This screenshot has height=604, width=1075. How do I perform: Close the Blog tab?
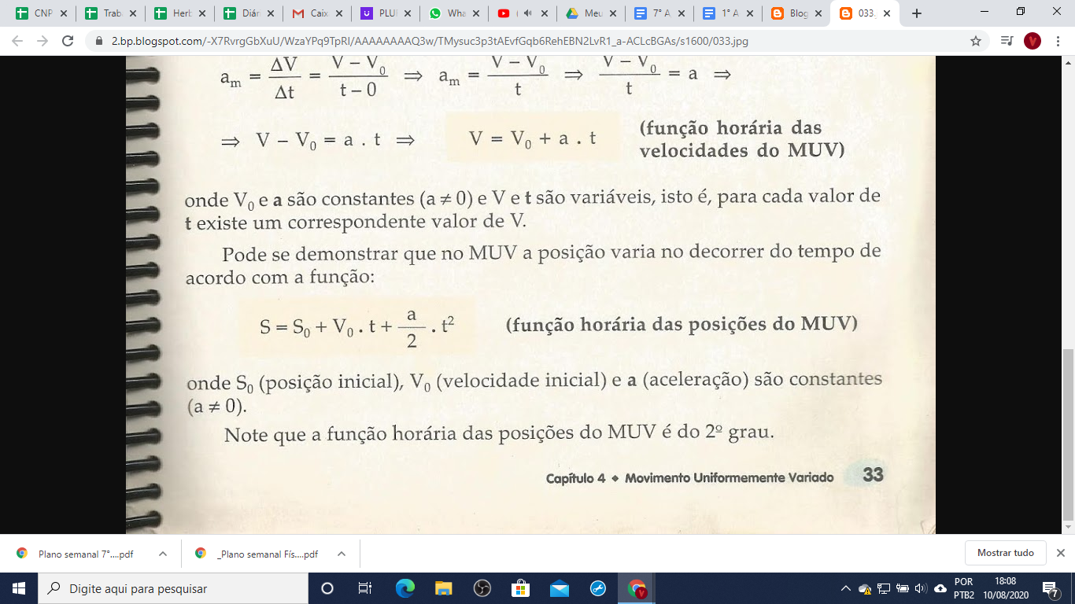pyautogui.click(x=818, y=13)
